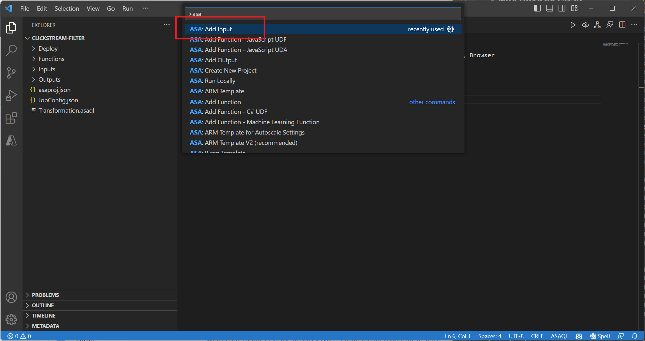This screenshot has height=341, width=645.
Task: Open ASA Run Locally command
Action: click(x=213, y=81)
